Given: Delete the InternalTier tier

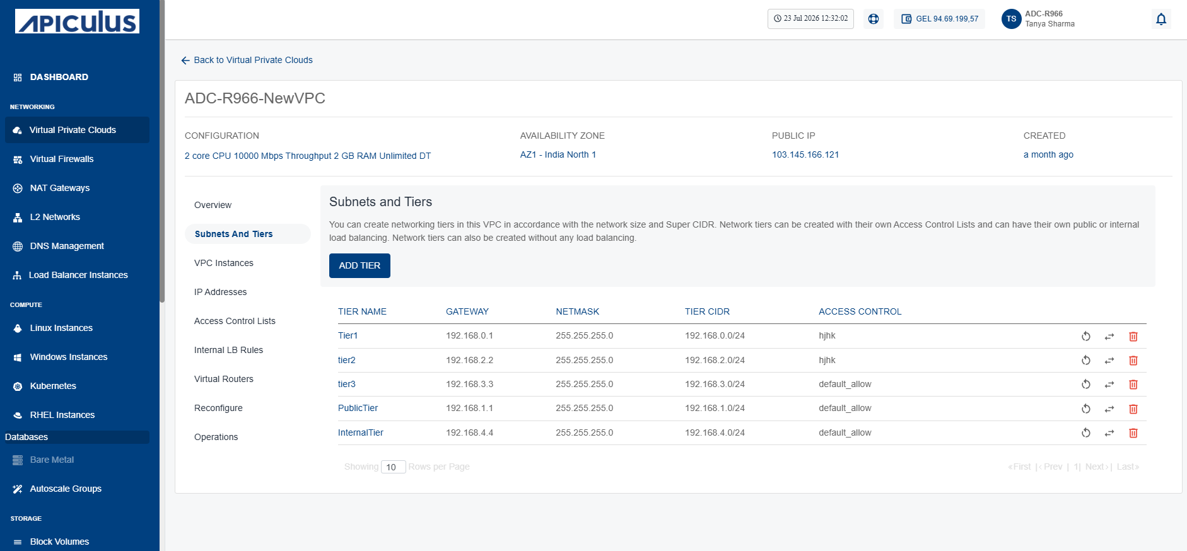Looking at the screenshot, I should pyautogui.click(x=1133, y=432).
